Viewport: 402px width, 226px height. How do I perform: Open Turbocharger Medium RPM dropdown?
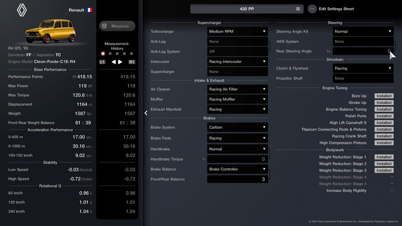[x=237, y=31]
